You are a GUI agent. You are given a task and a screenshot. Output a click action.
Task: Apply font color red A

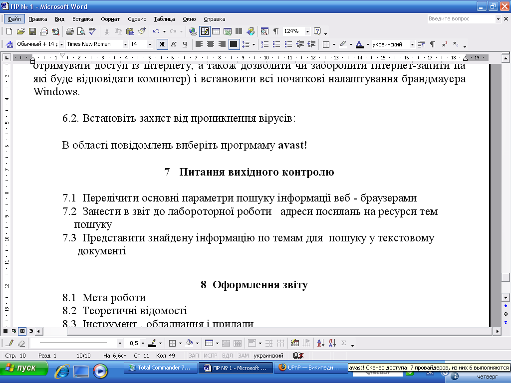359,44
